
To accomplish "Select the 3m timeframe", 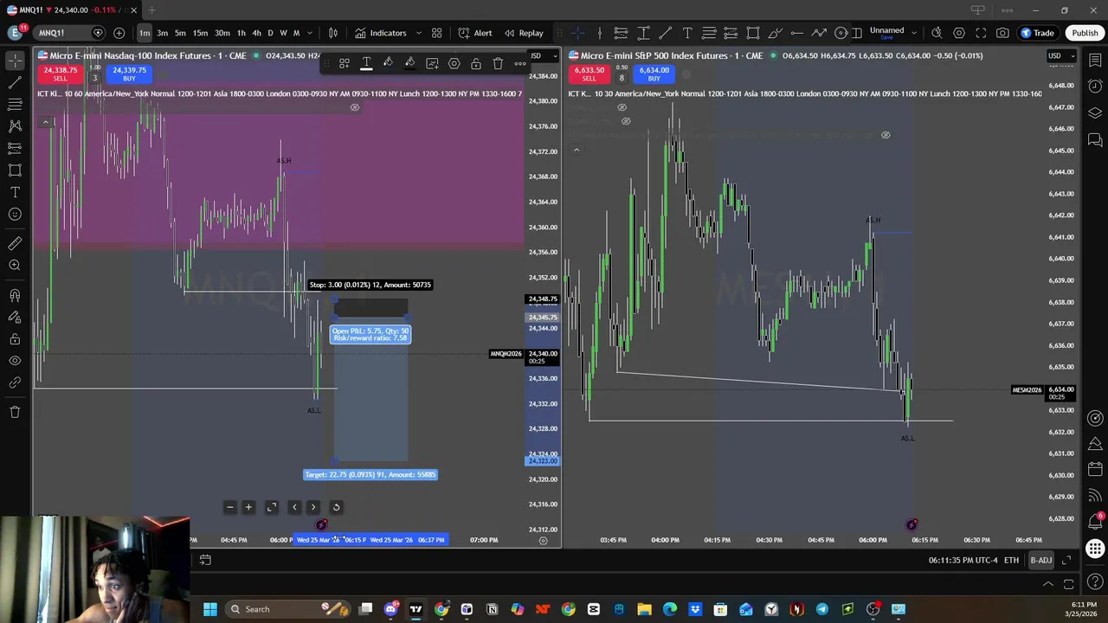I will (x=162, y=33).
